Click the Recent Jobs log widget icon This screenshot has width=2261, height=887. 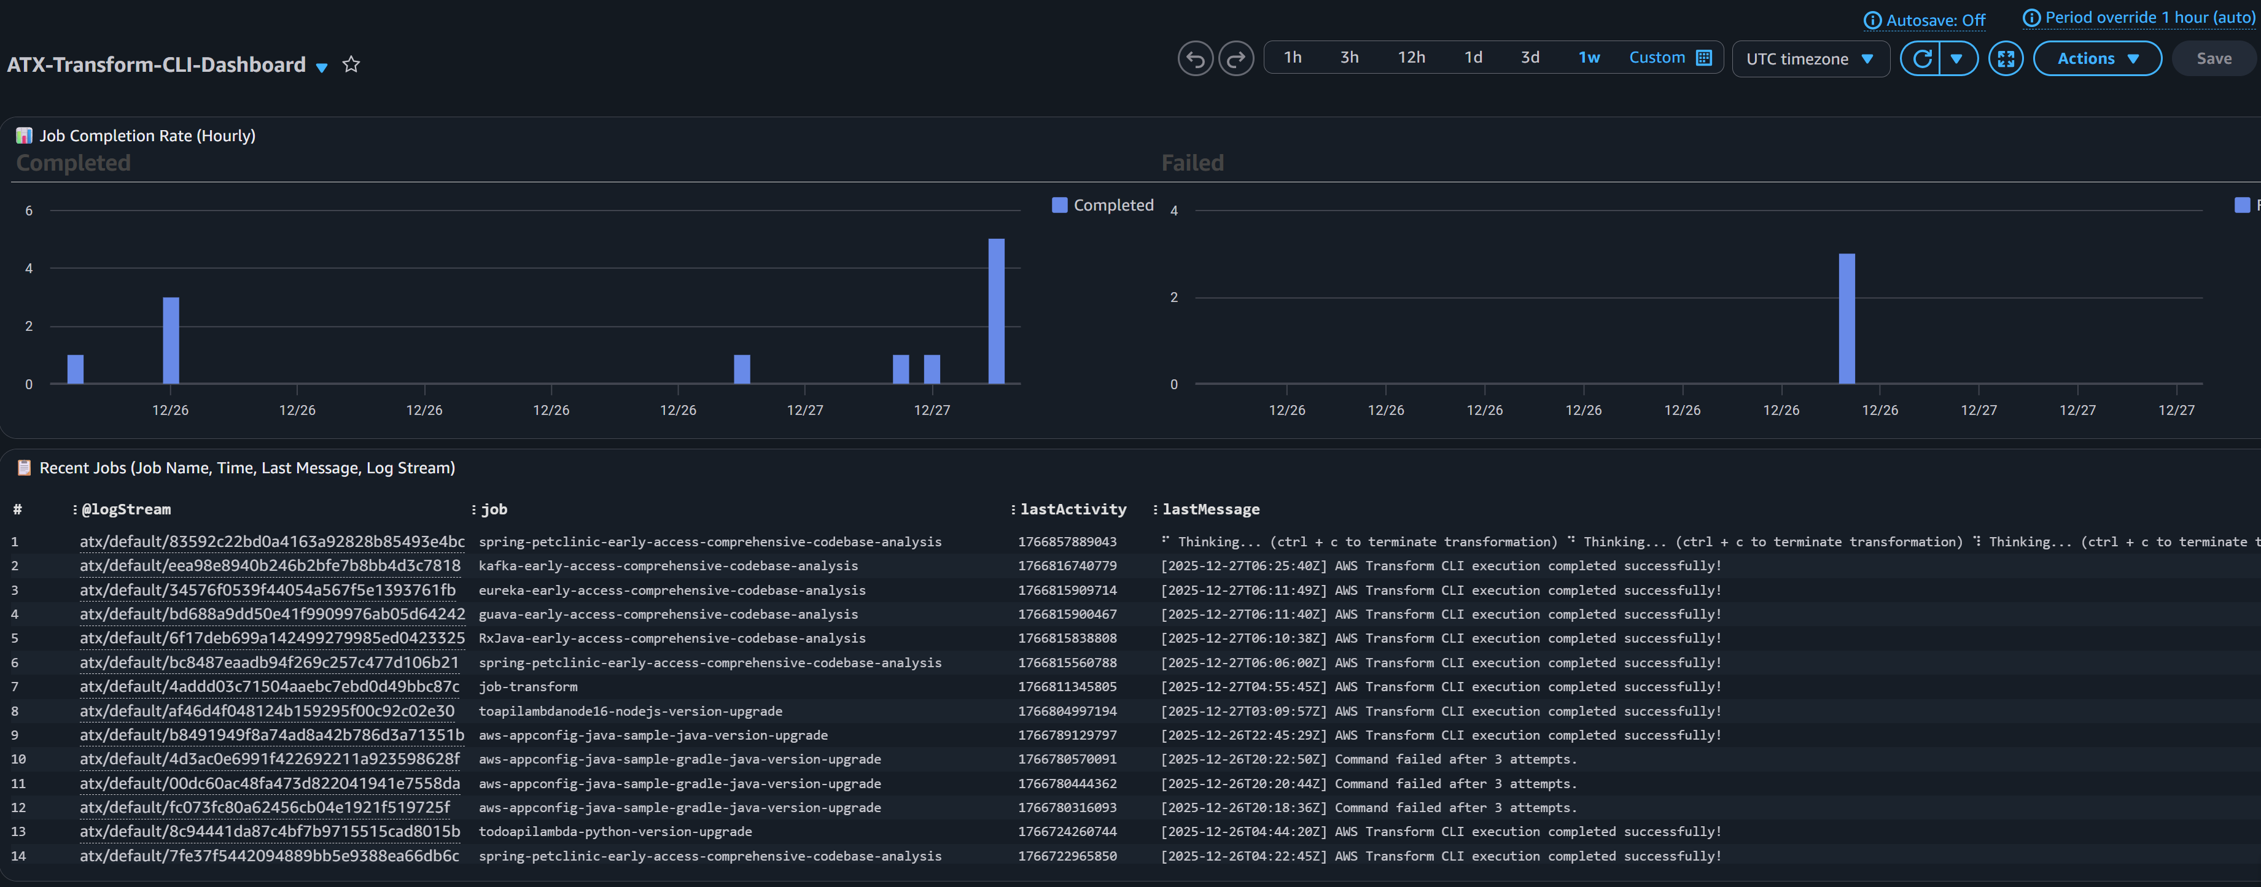(24, 468)
